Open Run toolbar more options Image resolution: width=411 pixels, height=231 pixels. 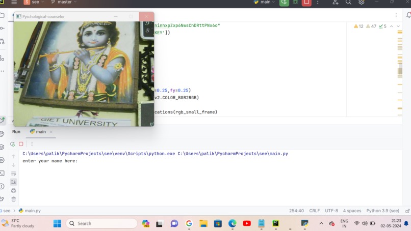tap(32, 144)
